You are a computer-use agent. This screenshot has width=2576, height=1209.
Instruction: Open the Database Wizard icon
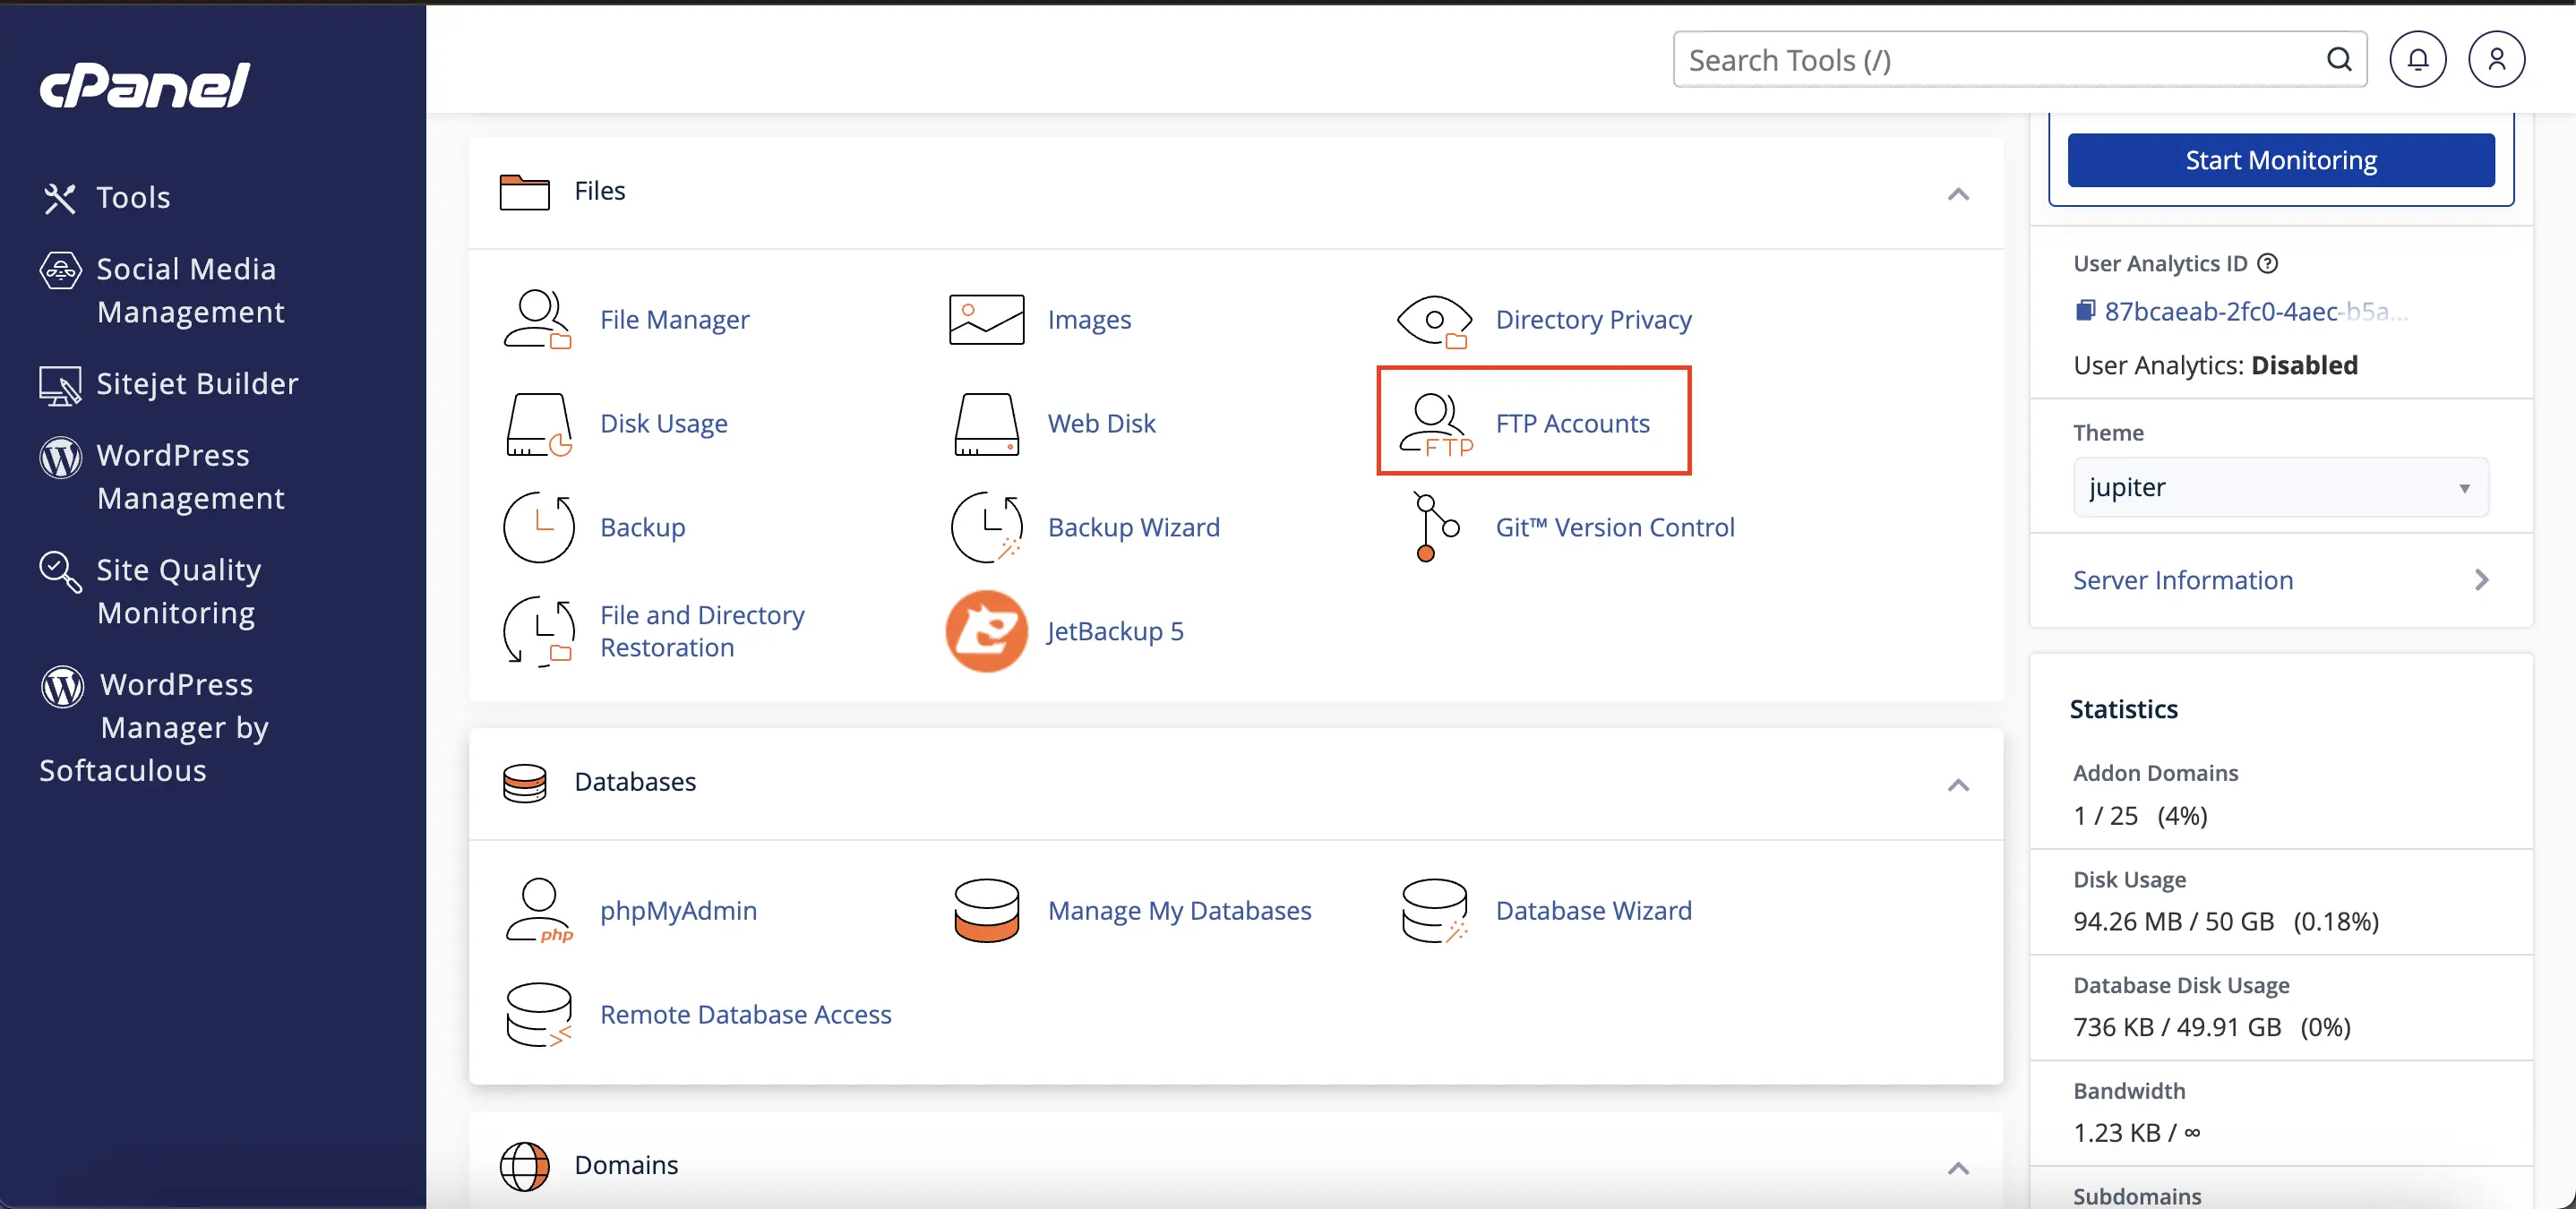(x=1434, y=910)
